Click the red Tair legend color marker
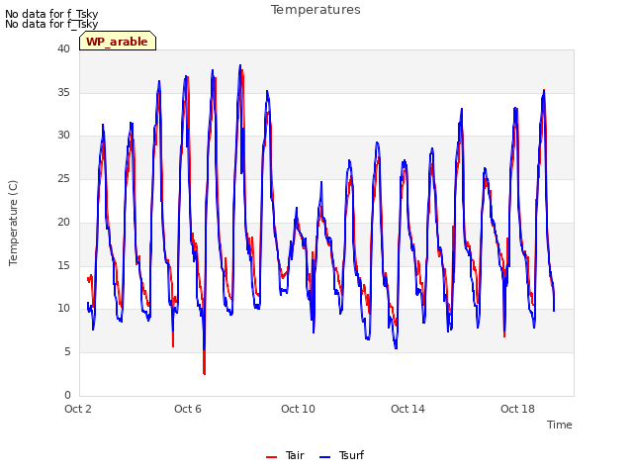Image resolution: width=633 pixels, height=475 pixels. (271, 457)
